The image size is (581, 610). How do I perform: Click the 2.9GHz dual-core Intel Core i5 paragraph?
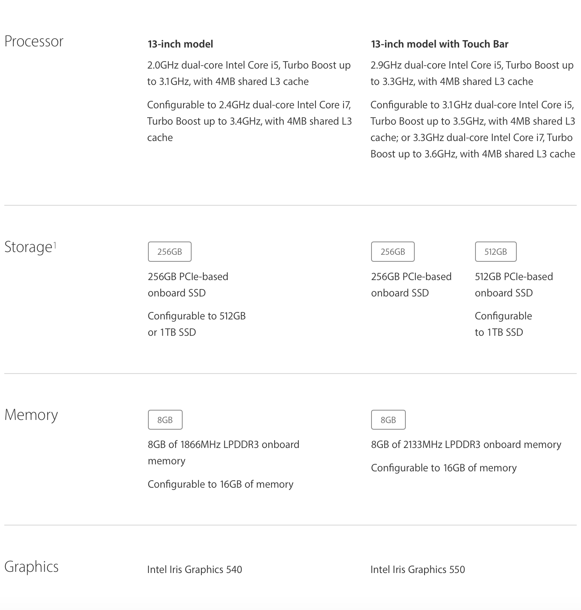point(472,73)
